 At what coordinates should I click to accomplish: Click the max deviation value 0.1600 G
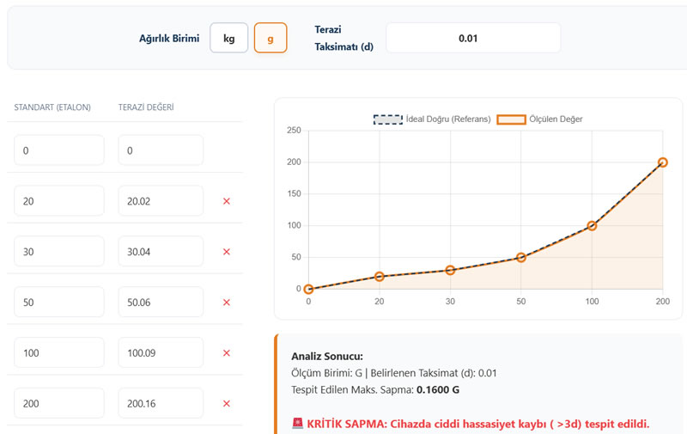pos(438,389)
